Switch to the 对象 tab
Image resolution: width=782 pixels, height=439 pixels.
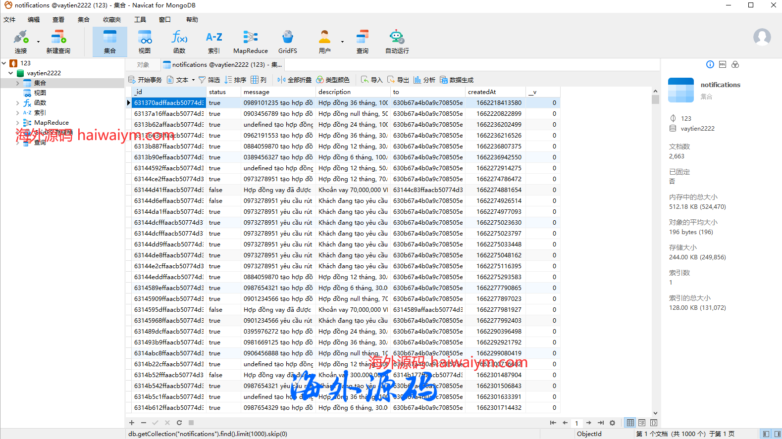point(143,65)
